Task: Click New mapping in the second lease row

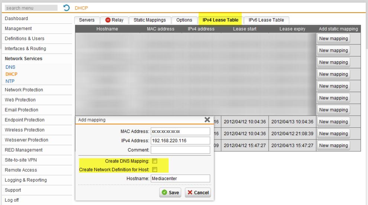Action: point(333,51)
